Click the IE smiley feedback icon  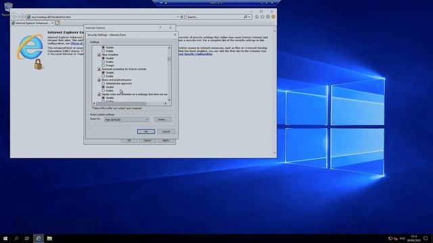click(x=273, y=17)
